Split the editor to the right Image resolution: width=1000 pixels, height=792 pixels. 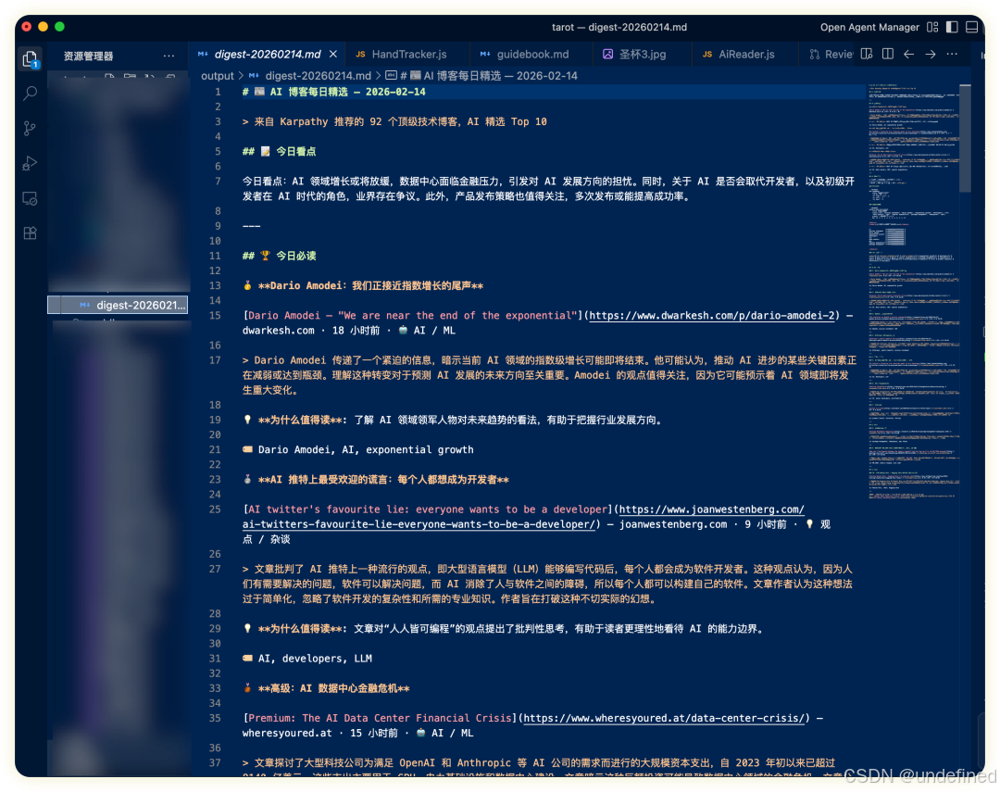click(x=888, y=55)
